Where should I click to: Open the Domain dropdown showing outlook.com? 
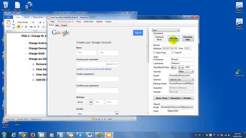181,80
